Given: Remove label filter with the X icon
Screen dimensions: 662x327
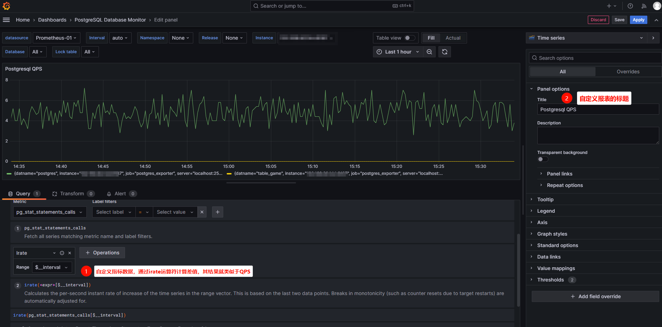Looking at the screenshot, I should (x=202, y=212).
